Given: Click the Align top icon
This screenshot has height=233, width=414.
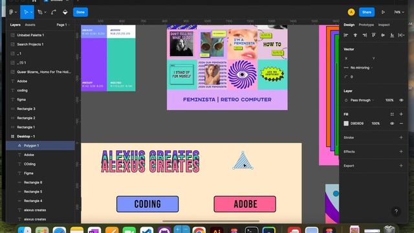Looking at the screenshot, I should 374,35.
